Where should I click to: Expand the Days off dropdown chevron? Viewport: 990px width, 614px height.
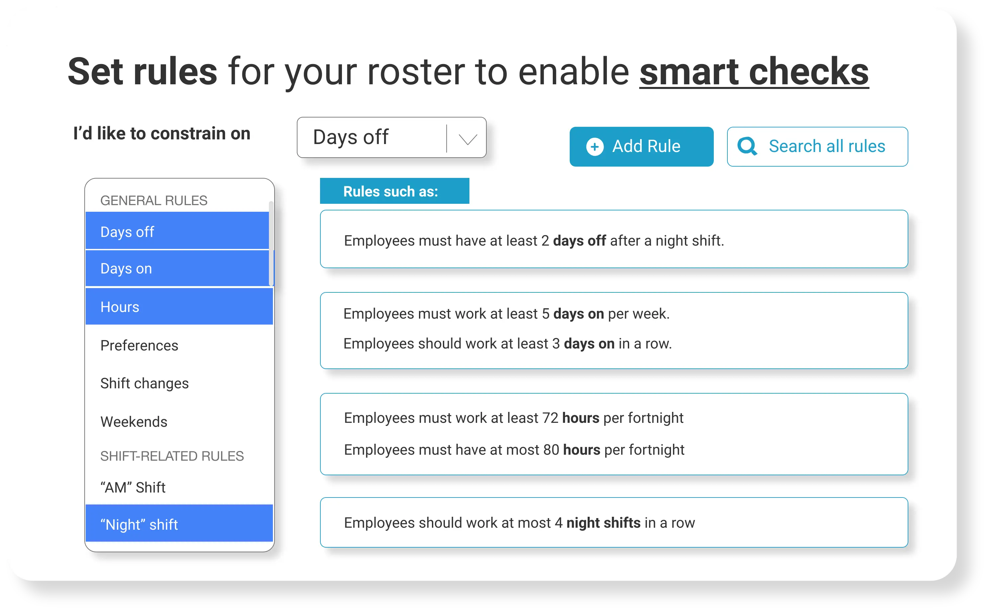[467, 139]
